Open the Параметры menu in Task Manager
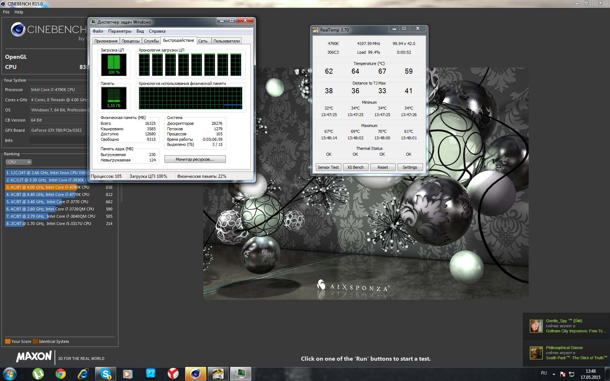The height and width of the screenshot is (381, 610). click(x=119, y=31)
